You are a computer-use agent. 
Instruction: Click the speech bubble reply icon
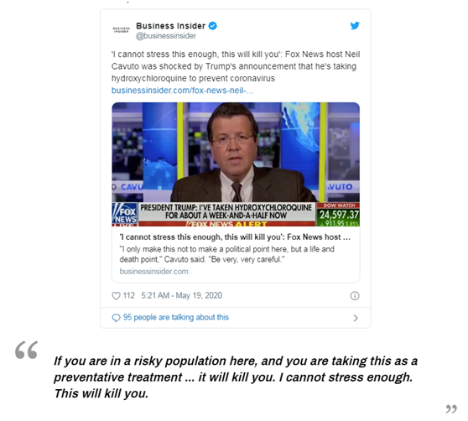coord(116,318)
